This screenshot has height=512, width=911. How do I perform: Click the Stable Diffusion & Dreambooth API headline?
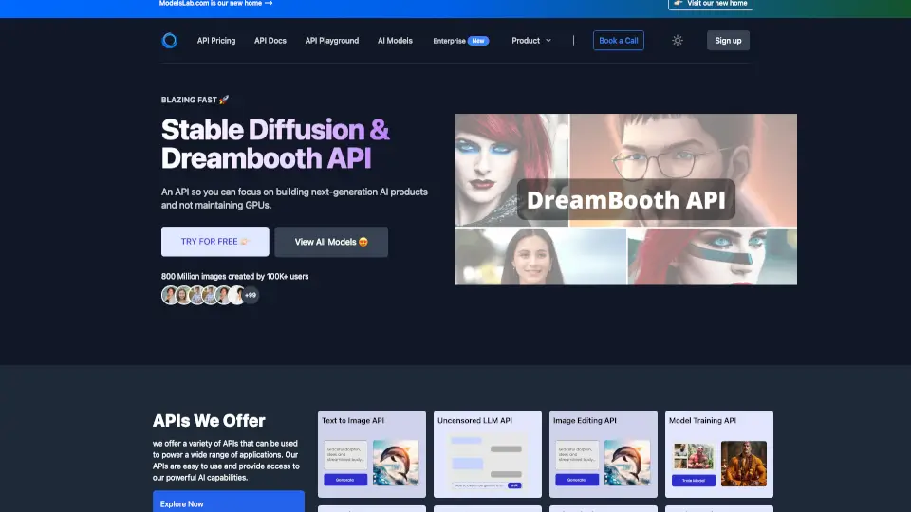[x=275, y=143]
